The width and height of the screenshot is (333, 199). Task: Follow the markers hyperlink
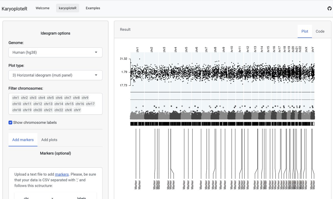62,174
